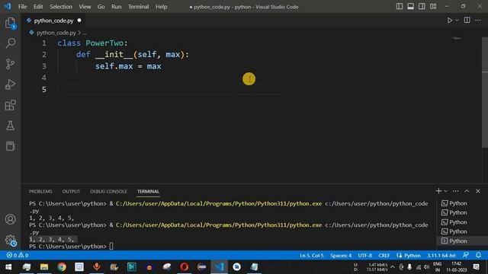This screenshot has height=274, width=488.
Task: Open Google Chrome from taskbar
Action: pyautogui.click(x=62, y=267)
